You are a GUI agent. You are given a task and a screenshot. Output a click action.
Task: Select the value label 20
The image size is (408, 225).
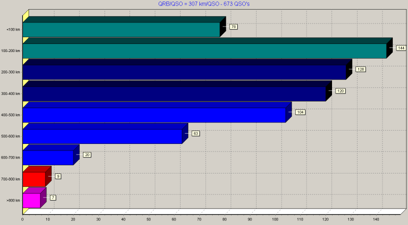(x=87, y=155)
